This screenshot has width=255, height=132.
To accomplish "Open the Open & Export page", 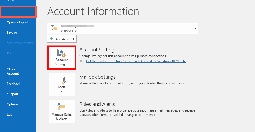I will (x=17, y=22).
